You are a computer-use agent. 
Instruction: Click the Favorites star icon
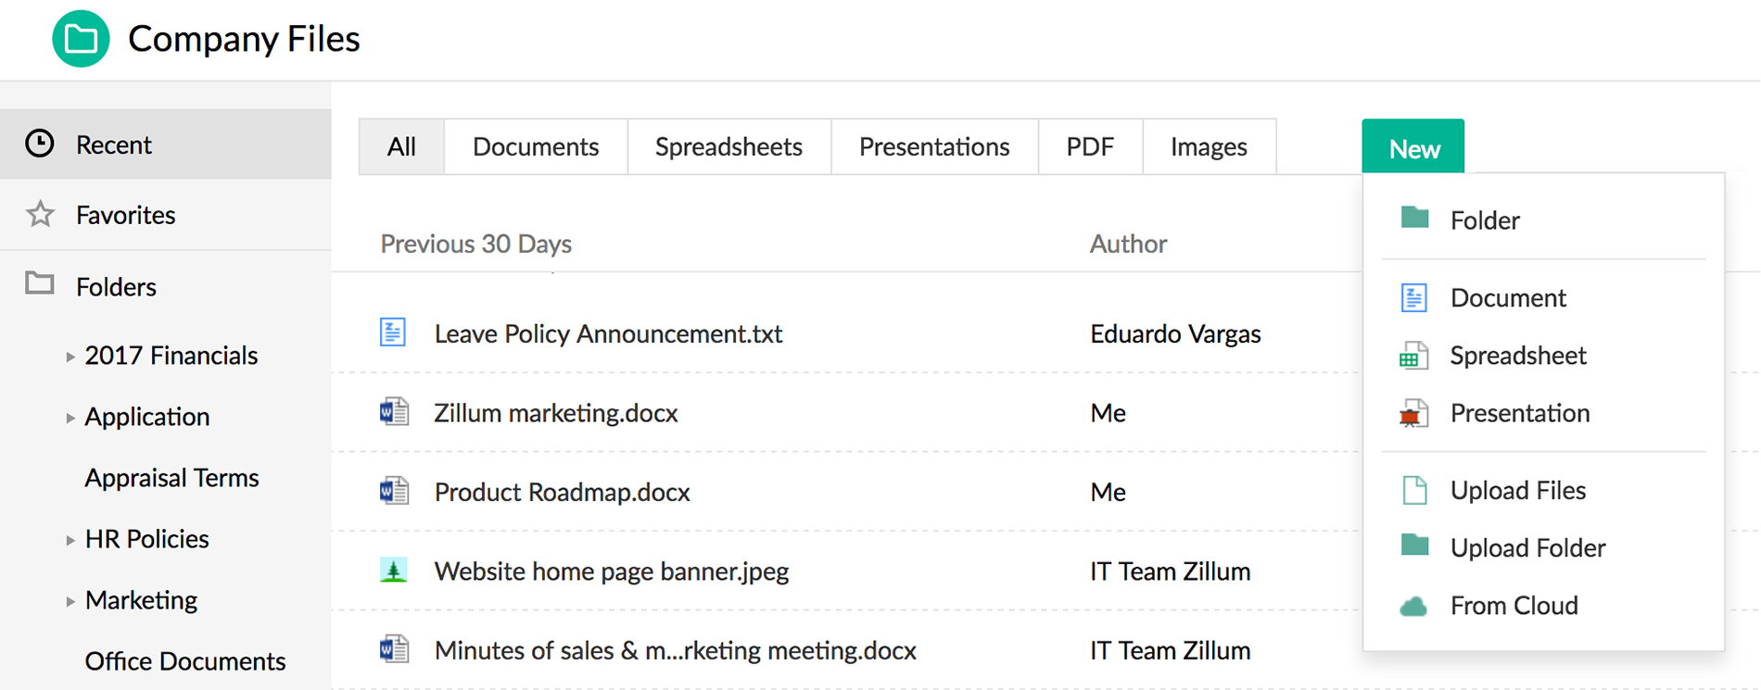pyautogui.click(x=40, y=215)
